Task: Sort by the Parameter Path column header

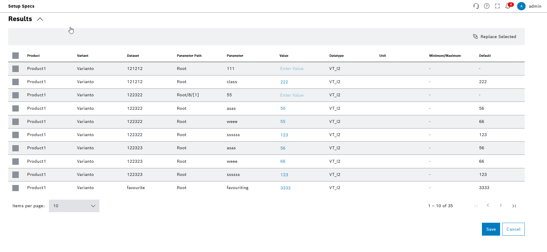Action: point(189,56)
